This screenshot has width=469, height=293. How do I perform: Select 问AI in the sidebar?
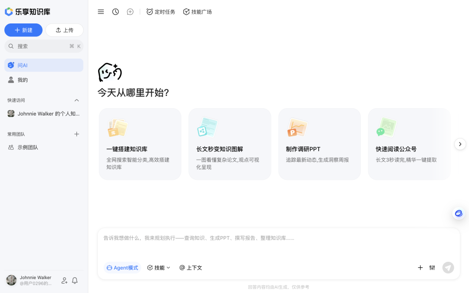(x=44, y=65)
